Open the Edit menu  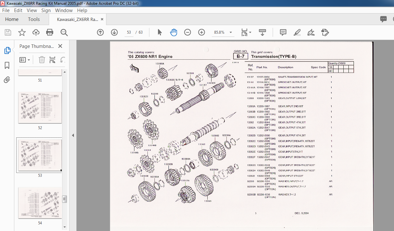(x=18, y=10)
